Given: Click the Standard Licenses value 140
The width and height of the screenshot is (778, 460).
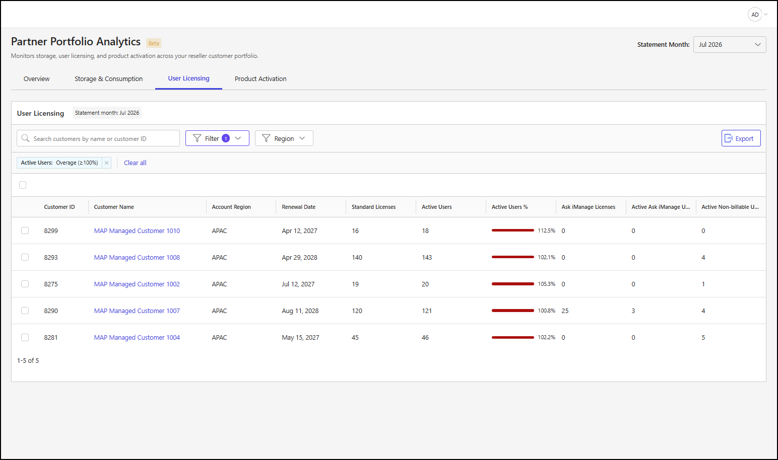Looking at the screenshot, I should pos(357,257).
